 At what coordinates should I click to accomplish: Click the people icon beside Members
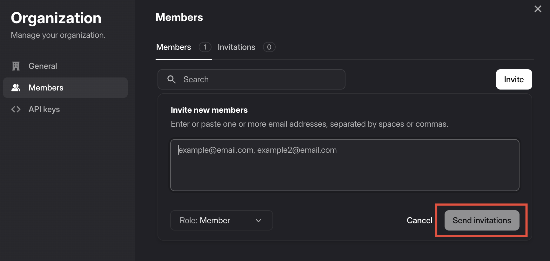[x=16, y=88]
